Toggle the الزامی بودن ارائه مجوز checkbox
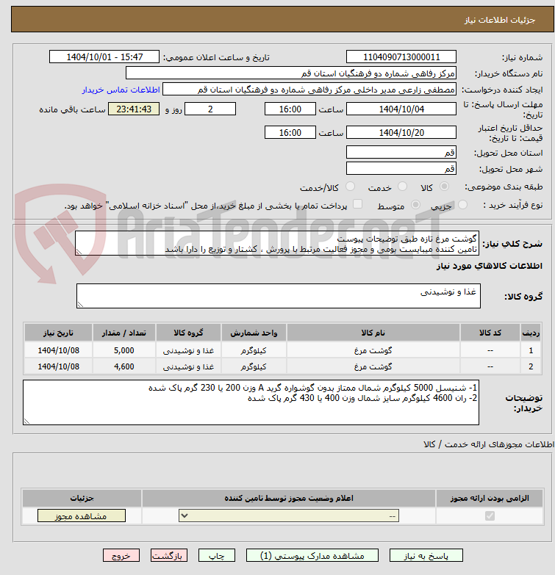The width and height of the screenshot is (555, 575). [490, 516]
